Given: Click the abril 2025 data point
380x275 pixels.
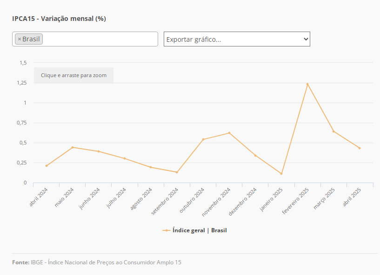Looking at the screenshot, I should coord(360,148).
